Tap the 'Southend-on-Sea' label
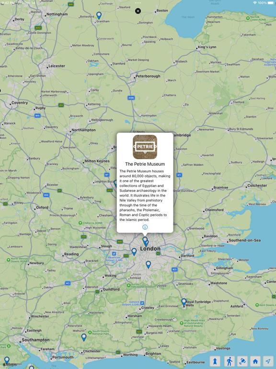Screen dimensions: 276x369 click(x=244, y=240)
